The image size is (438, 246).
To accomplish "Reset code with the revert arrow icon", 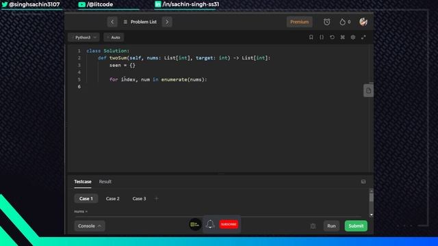I will point(332,37).
